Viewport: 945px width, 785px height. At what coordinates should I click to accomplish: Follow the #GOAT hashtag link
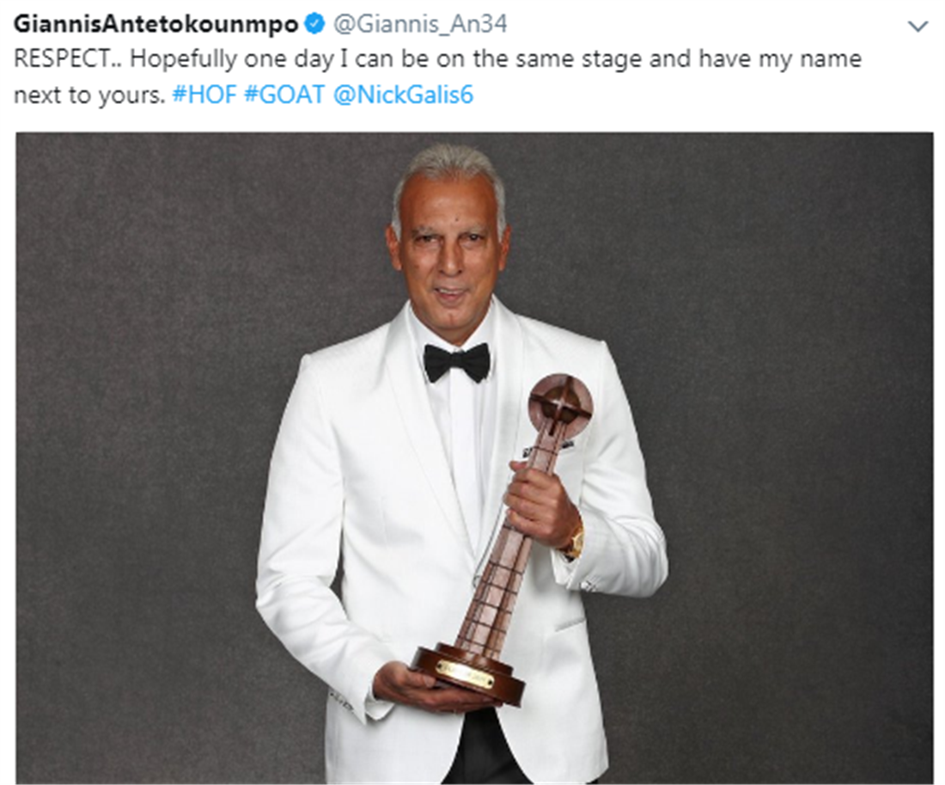[x=284, y=95]
